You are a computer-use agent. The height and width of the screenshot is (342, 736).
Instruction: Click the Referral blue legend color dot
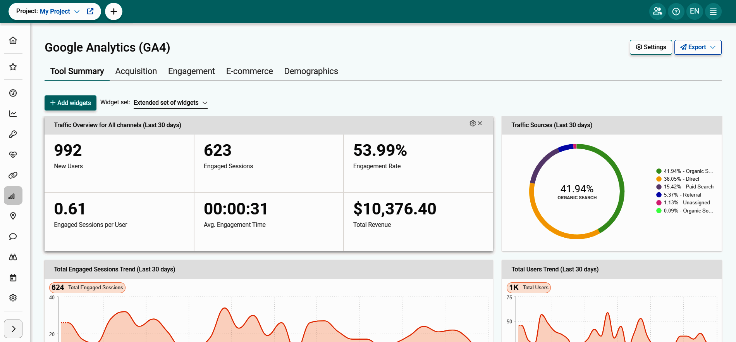point(659,195)
